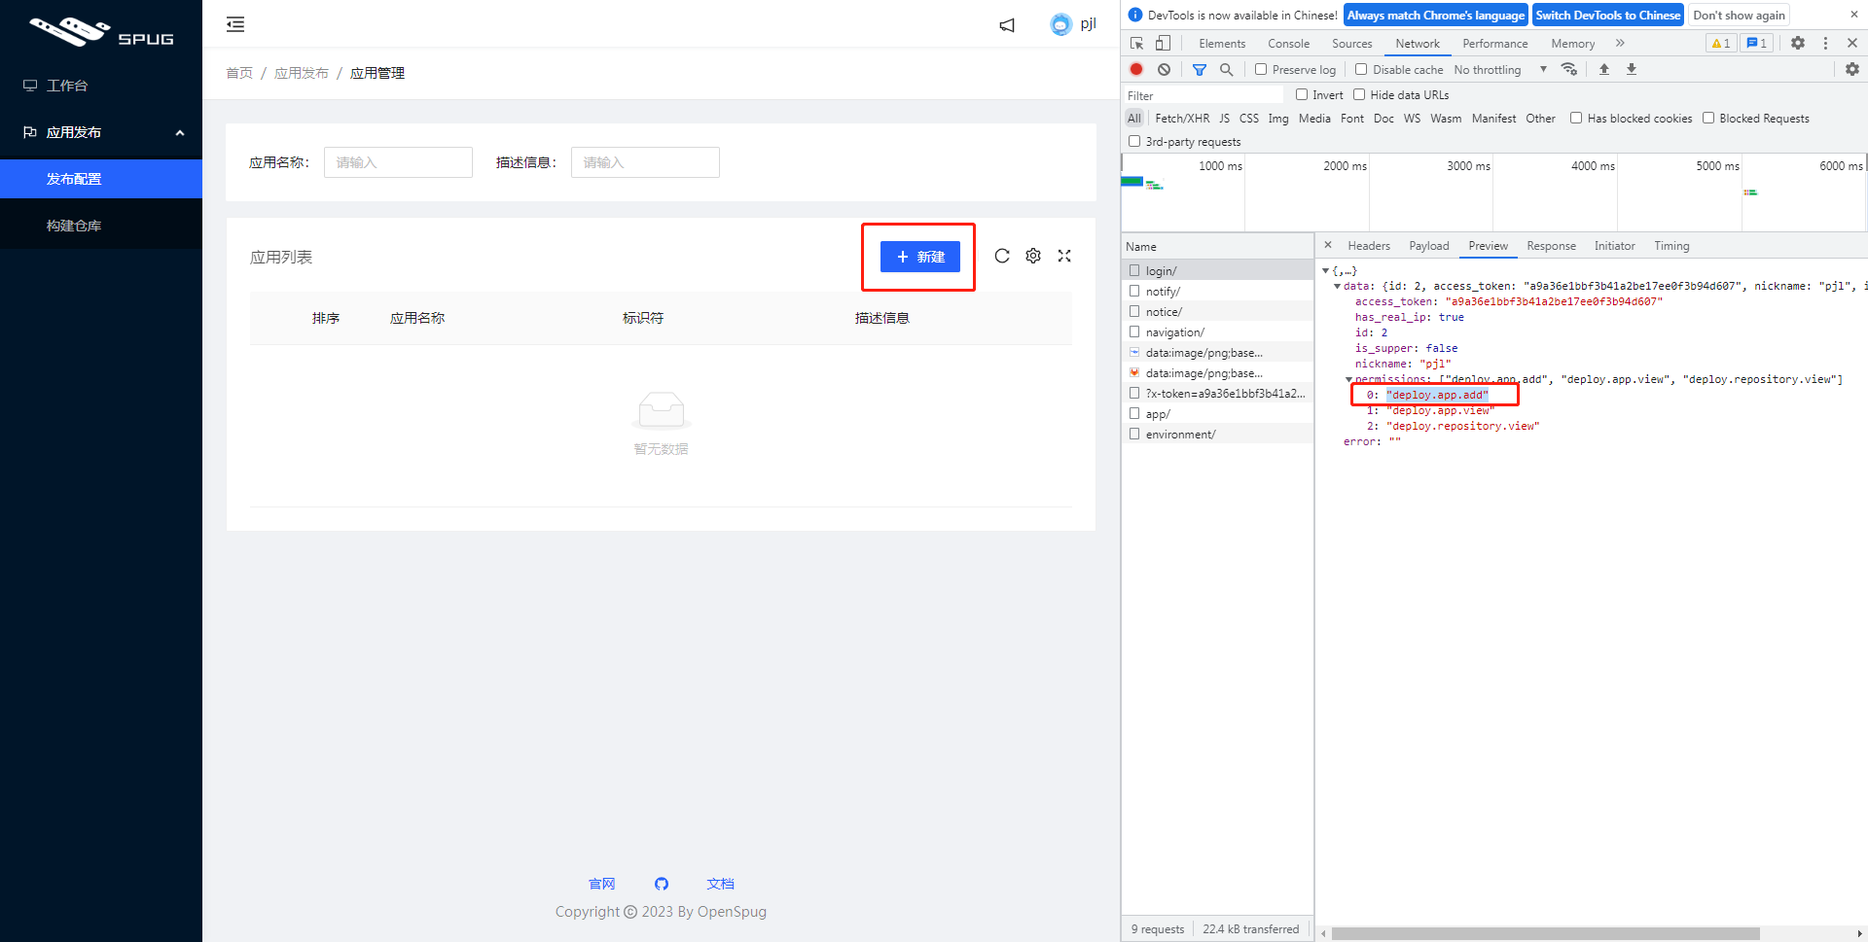Close the request details pane
The image size is (1868, 942).
[1328, 245]
